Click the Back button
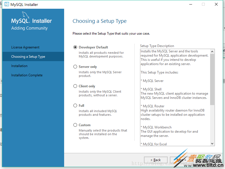 156,160
